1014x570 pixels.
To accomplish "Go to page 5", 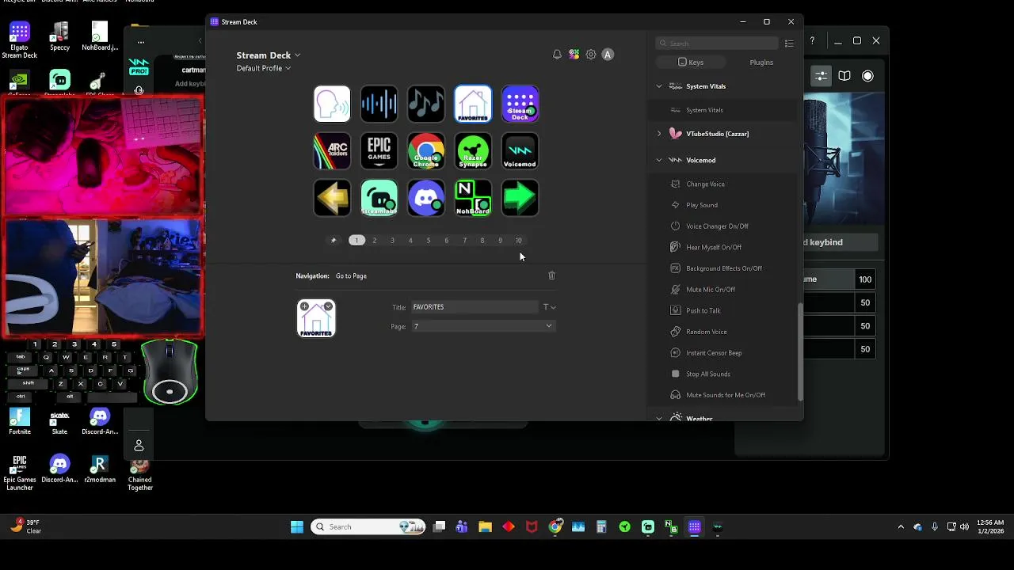I will [429, 241].
